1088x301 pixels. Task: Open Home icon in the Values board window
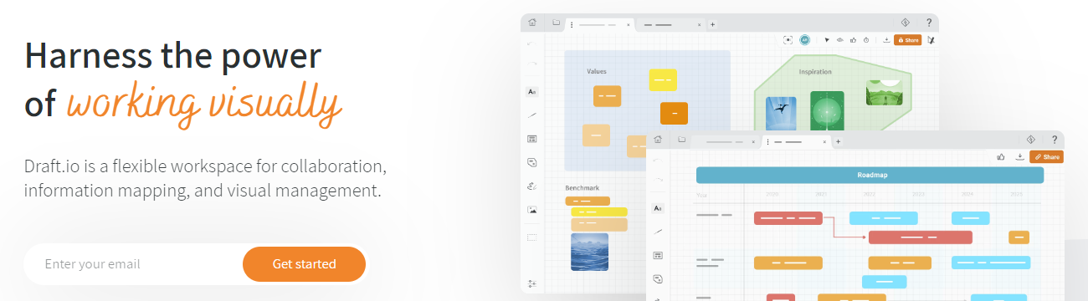[531, 23]
